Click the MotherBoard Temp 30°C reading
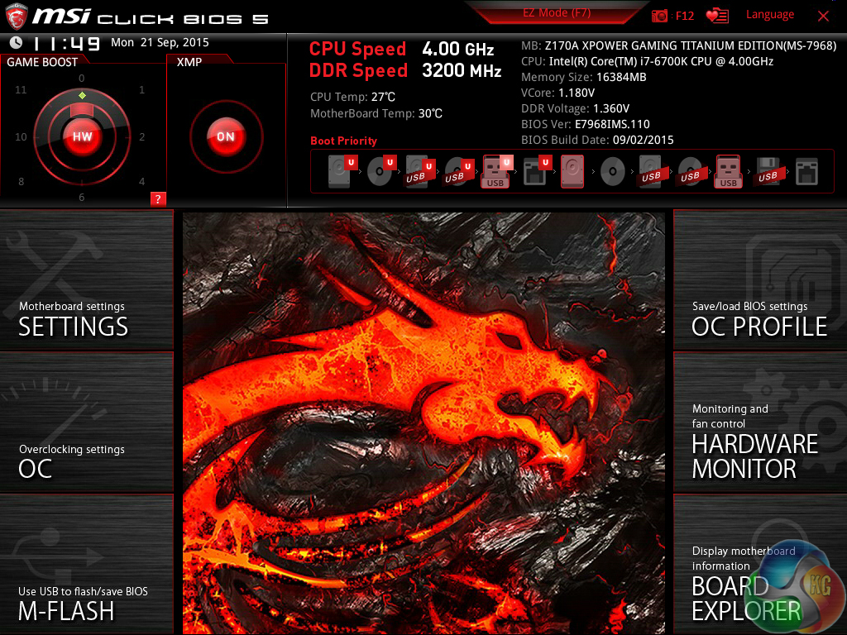The height and width of the screenshot is (635, 847). (376, 113)
